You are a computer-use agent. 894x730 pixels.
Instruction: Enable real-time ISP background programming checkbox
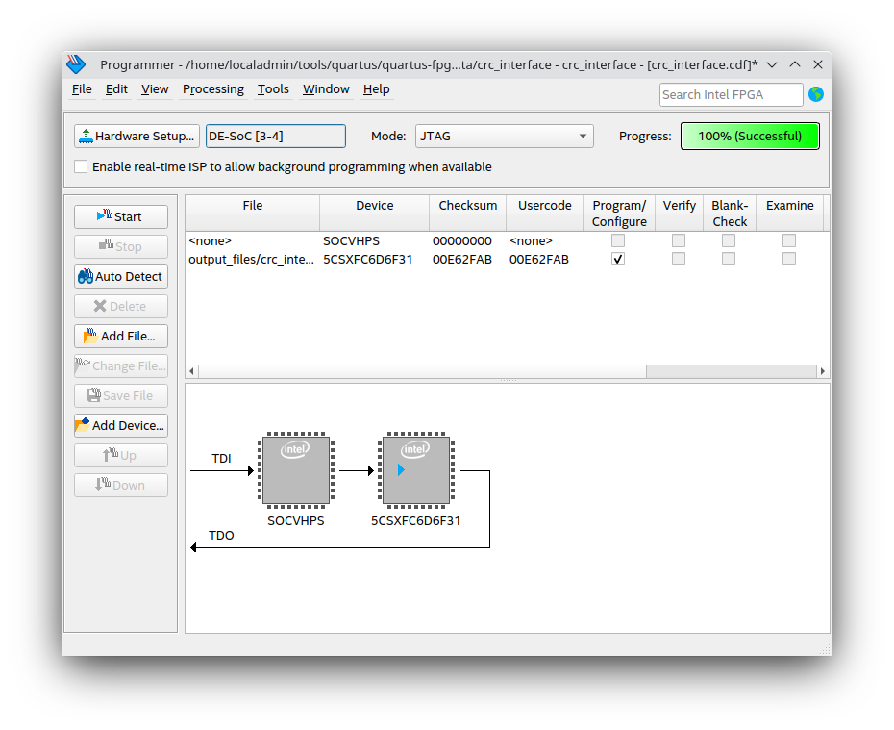coord(82,166)
